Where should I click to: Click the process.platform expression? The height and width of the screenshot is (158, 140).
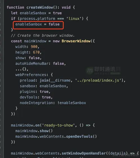[37, 19]
